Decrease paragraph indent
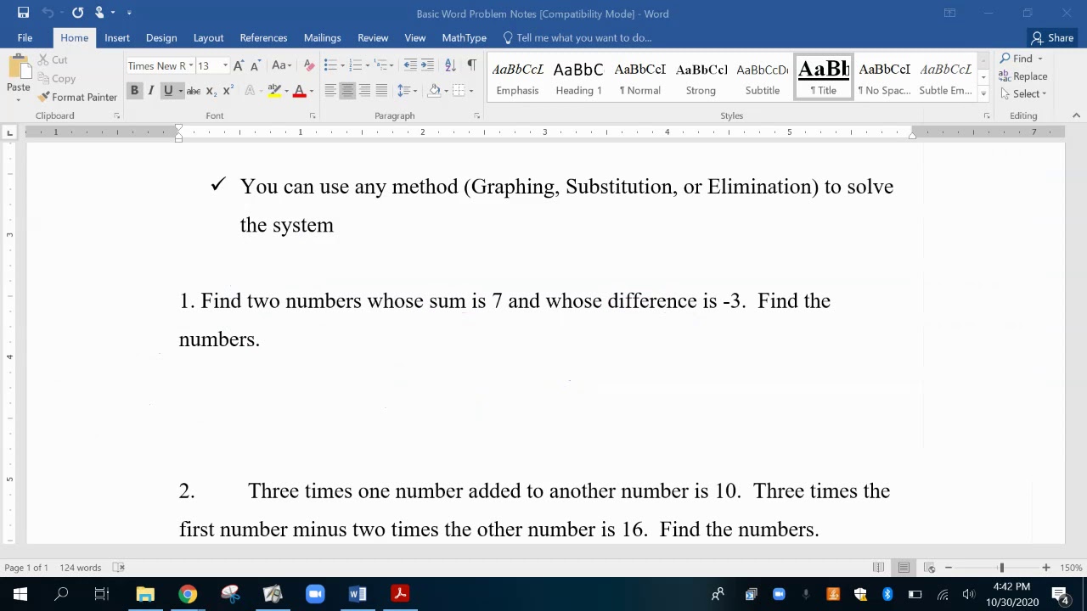This screenshot has width=1087, height=611. (411, 65)
